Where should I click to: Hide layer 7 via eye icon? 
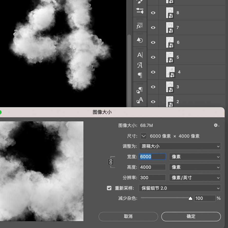(x=153, y=28)
